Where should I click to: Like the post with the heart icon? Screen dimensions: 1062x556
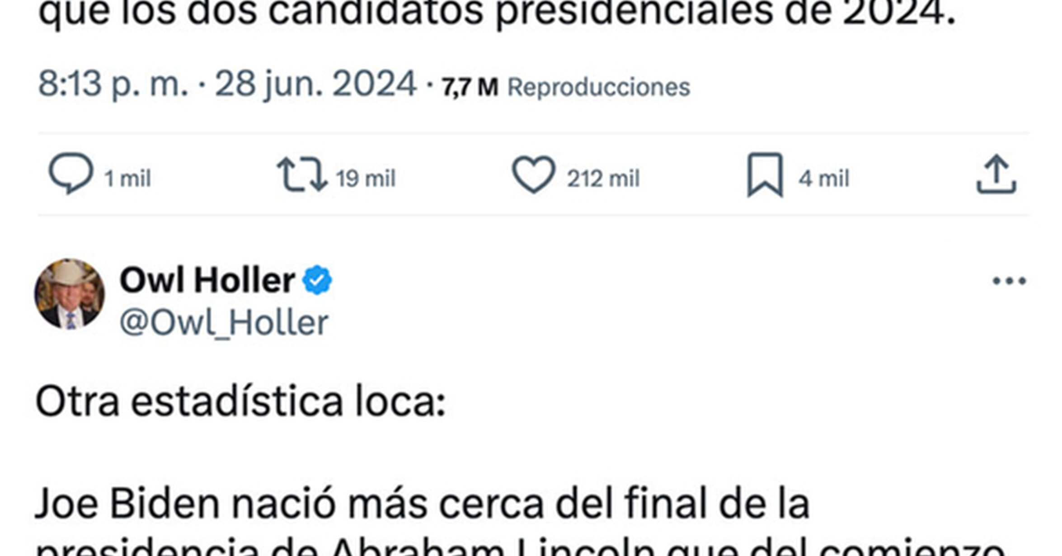tap(533, 174)
